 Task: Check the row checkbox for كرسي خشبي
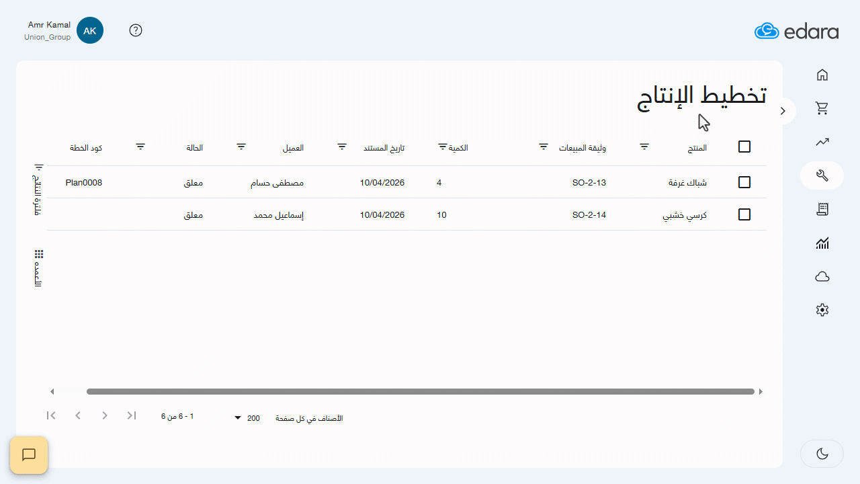(744, 214)
